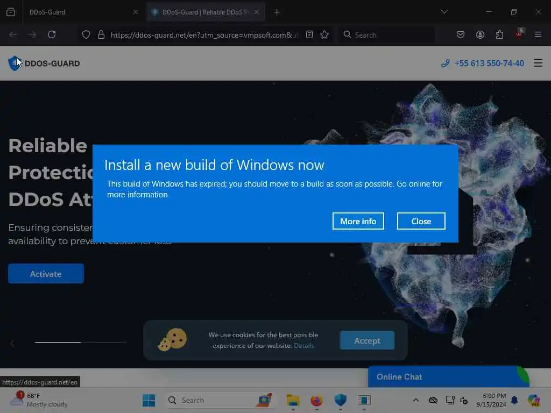551x413 pixels.
Task: Open notifications bell icon
Action: coord(514,400)
